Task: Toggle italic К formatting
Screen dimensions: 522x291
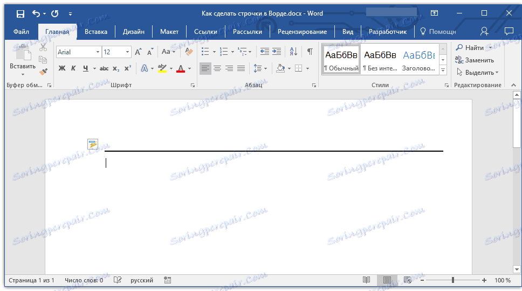Action: (73, 68)
